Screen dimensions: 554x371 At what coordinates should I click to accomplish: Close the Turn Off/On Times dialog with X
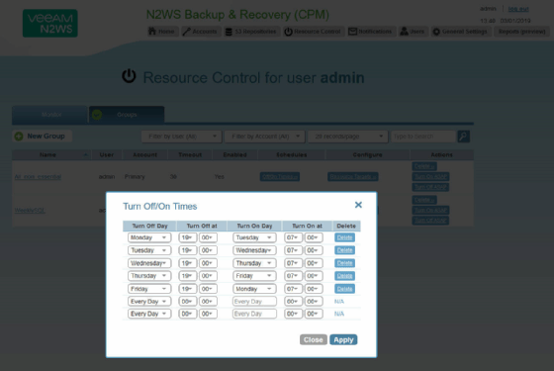pyautogui.click(x=358, y=205)
